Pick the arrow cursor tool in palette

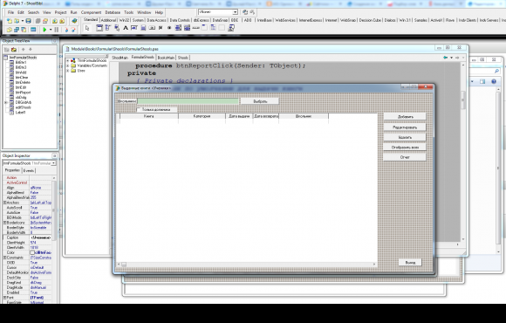[87, 28]
